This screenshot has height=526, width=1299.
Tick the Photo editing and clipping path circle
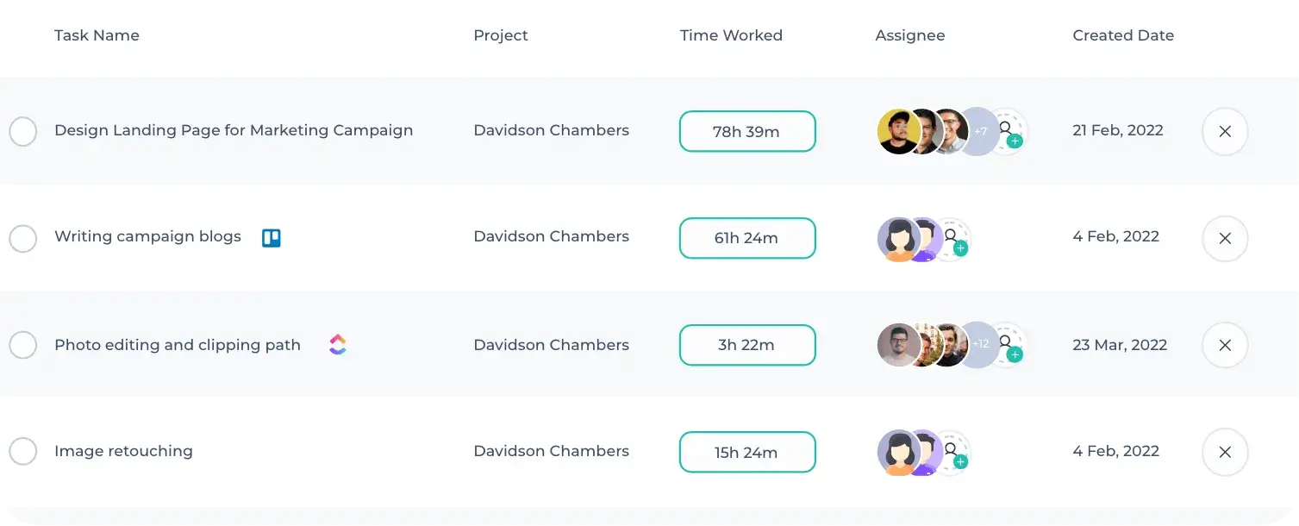(x=23, y=346)
